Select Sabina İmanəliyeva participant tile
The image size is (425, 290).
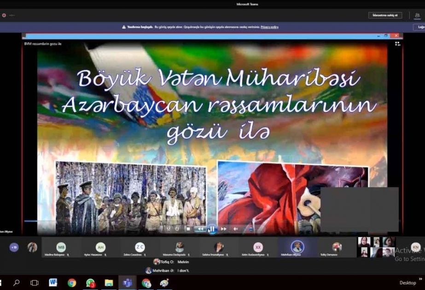click(219, 248)
